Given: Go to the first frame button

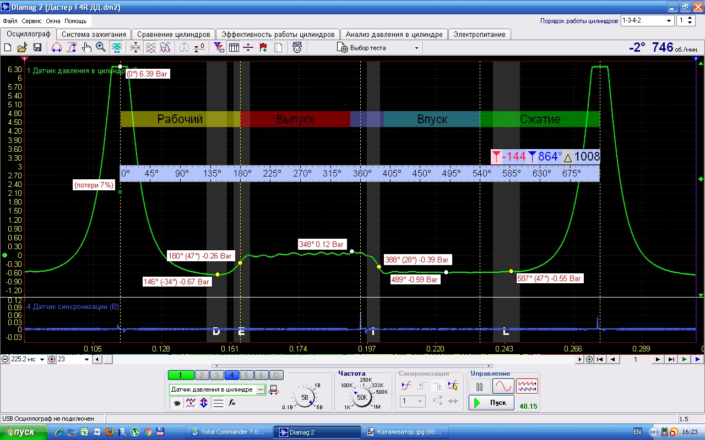Looking at the screenshot, I should [600, 360].
